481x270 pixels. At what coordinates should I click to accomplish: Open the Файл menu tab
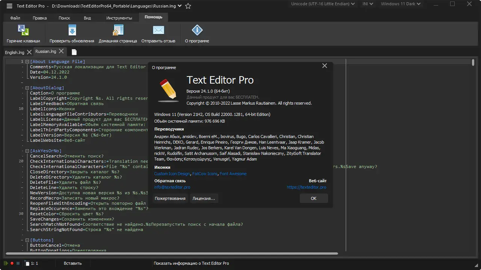pyautogui.click(x=15, y=18)
